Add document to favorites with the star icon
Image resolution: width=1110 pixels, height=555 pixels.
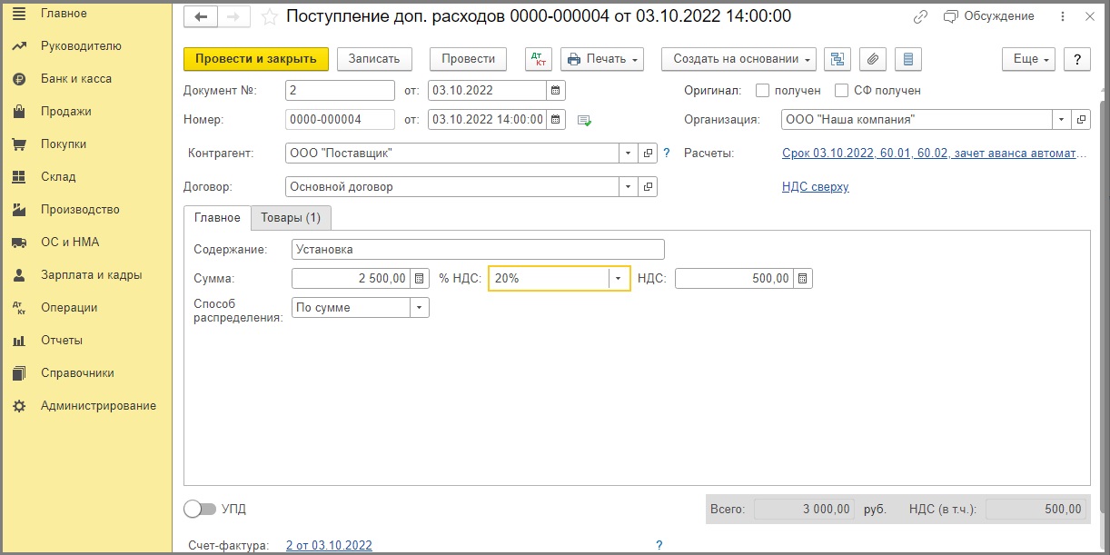pyautogui.click(x=269, y=17)
